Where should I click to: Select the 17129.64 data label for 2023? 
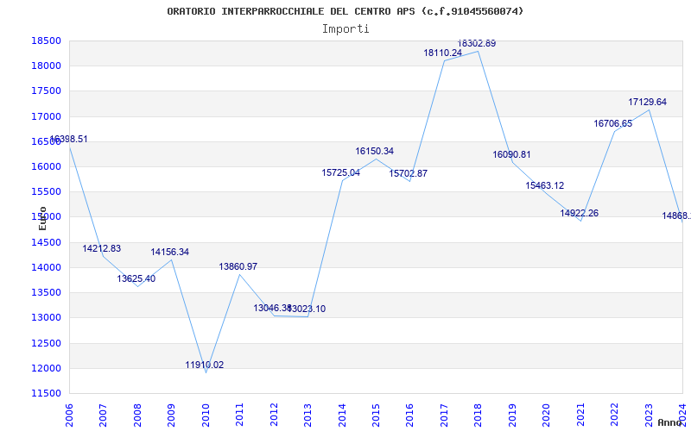(x=647, y=102)
